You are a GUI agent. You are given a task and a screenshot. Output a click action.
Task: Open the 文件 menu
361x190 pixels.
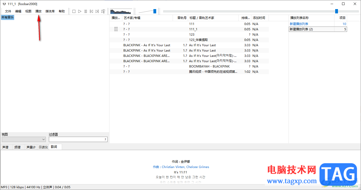click(8, 11)
